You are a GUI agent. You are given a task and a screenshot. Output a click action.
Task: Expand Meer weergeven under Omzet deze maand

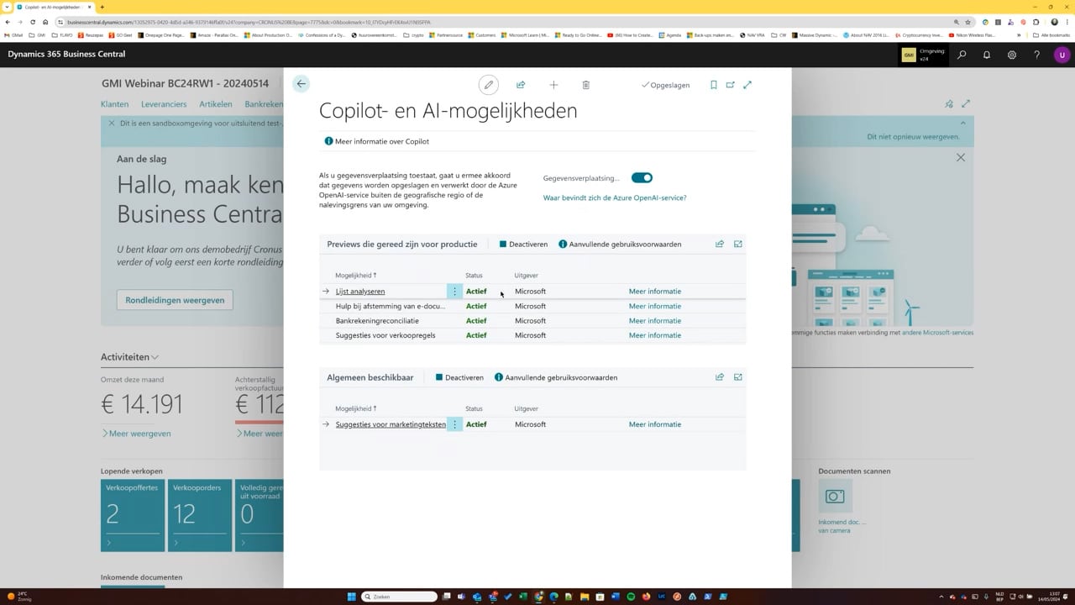(x=136, y=434)
